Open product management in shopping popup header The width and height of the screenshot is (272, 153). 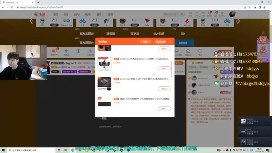160,42
